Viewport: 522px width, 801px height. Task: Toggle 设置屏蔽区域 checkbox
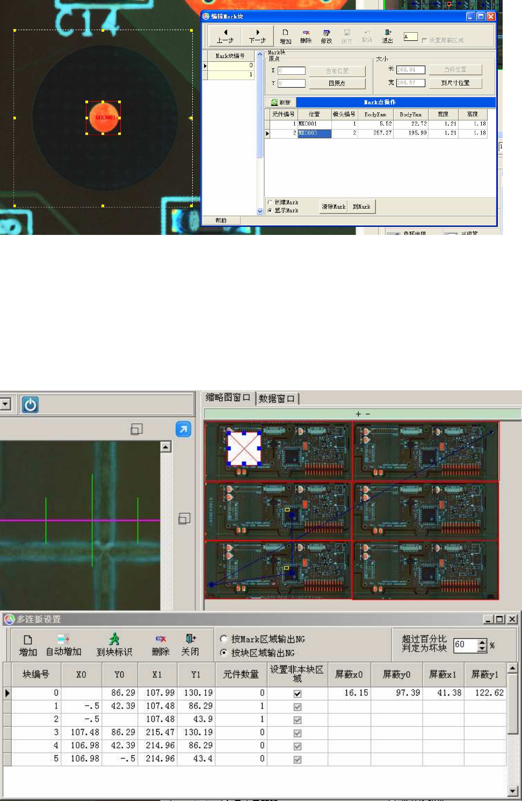click(x=425, y=40)
